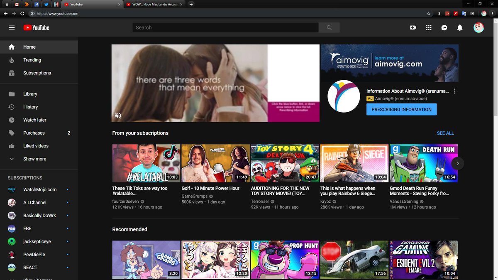Open the pinned downloads tab
The image size is (498, 280).
tap(7, 4)
